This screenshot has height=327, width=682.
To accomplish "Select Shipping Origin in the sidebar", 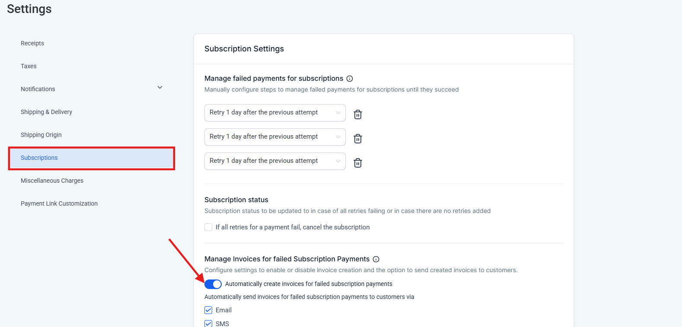I will point(41,135).
